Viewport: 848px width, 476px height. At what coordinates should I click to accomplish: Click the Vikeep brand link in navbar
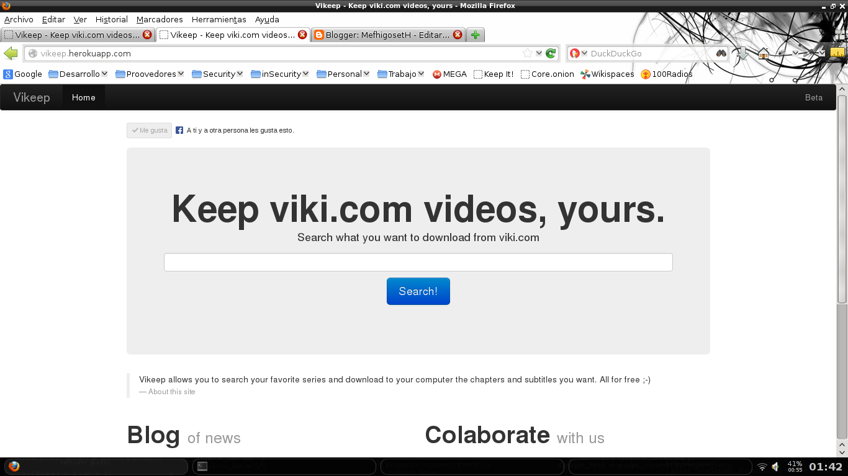click(32, 97)
